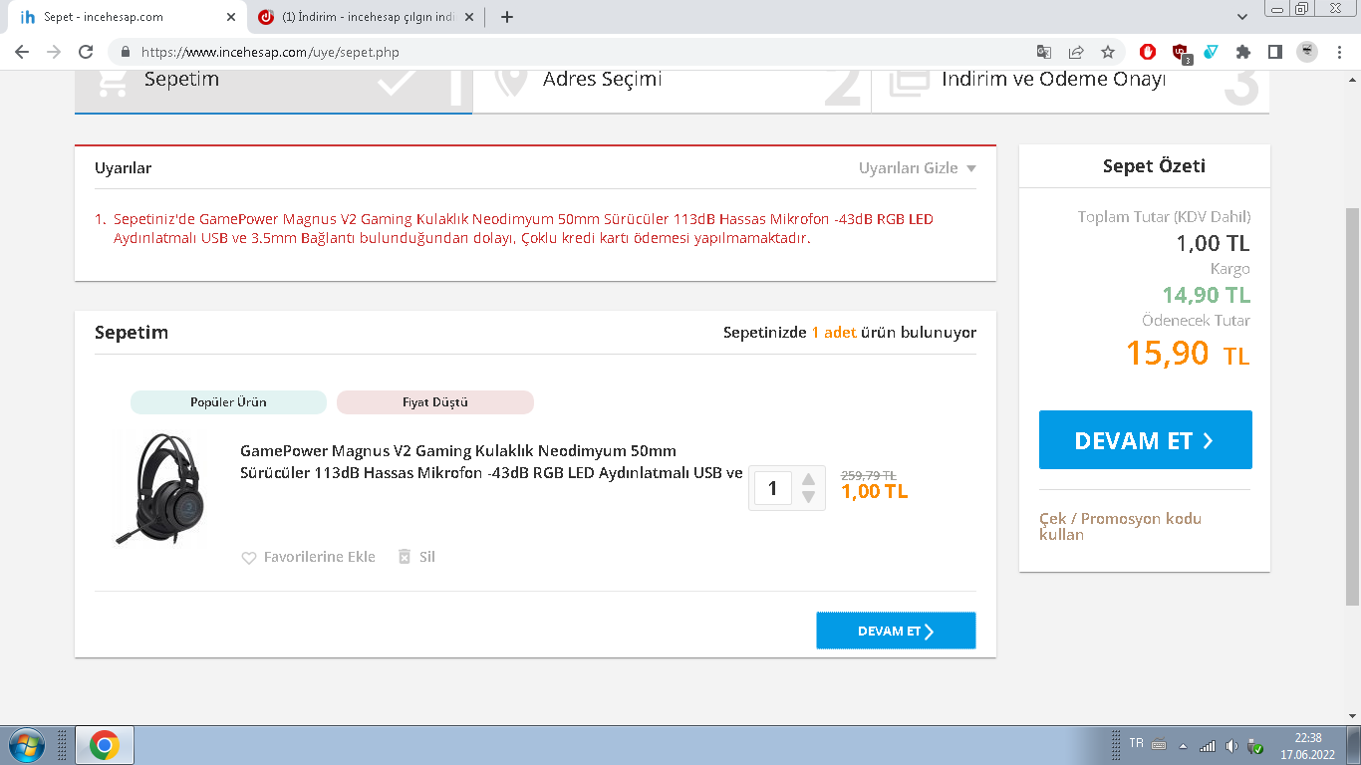Open the Chrome profile avatar
This screenshot has height=765, width=1361.
pyautogui.click(x=1307, y=52)
